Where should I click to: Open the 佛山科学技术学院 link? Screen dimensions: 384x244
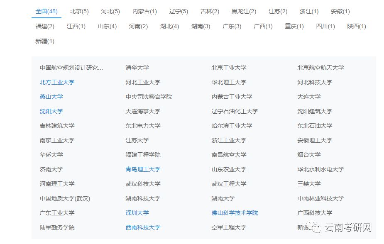(x=235, y=213)
